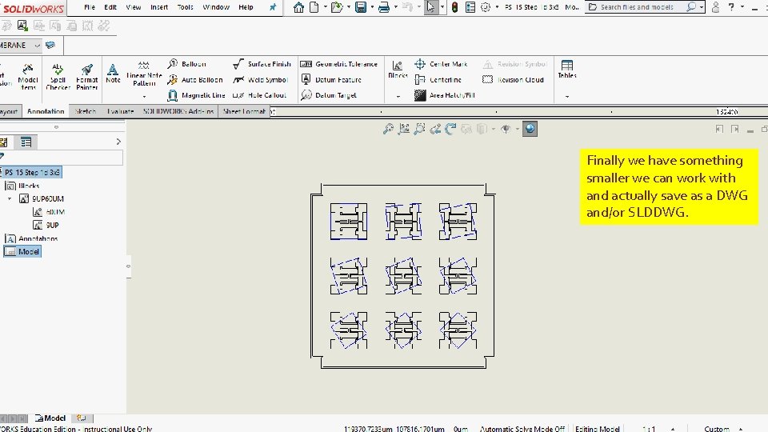Insert a Balloon
The image size is (768, 432).
186,64
